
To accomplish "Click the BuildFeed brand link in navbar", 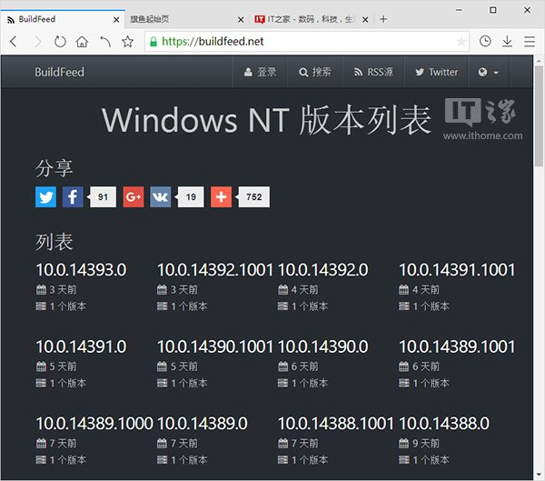I will point(59,72).
